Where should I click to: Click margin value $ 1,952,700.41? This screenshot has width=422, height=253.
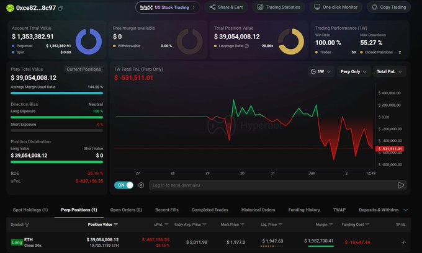(x=319, y=241)
